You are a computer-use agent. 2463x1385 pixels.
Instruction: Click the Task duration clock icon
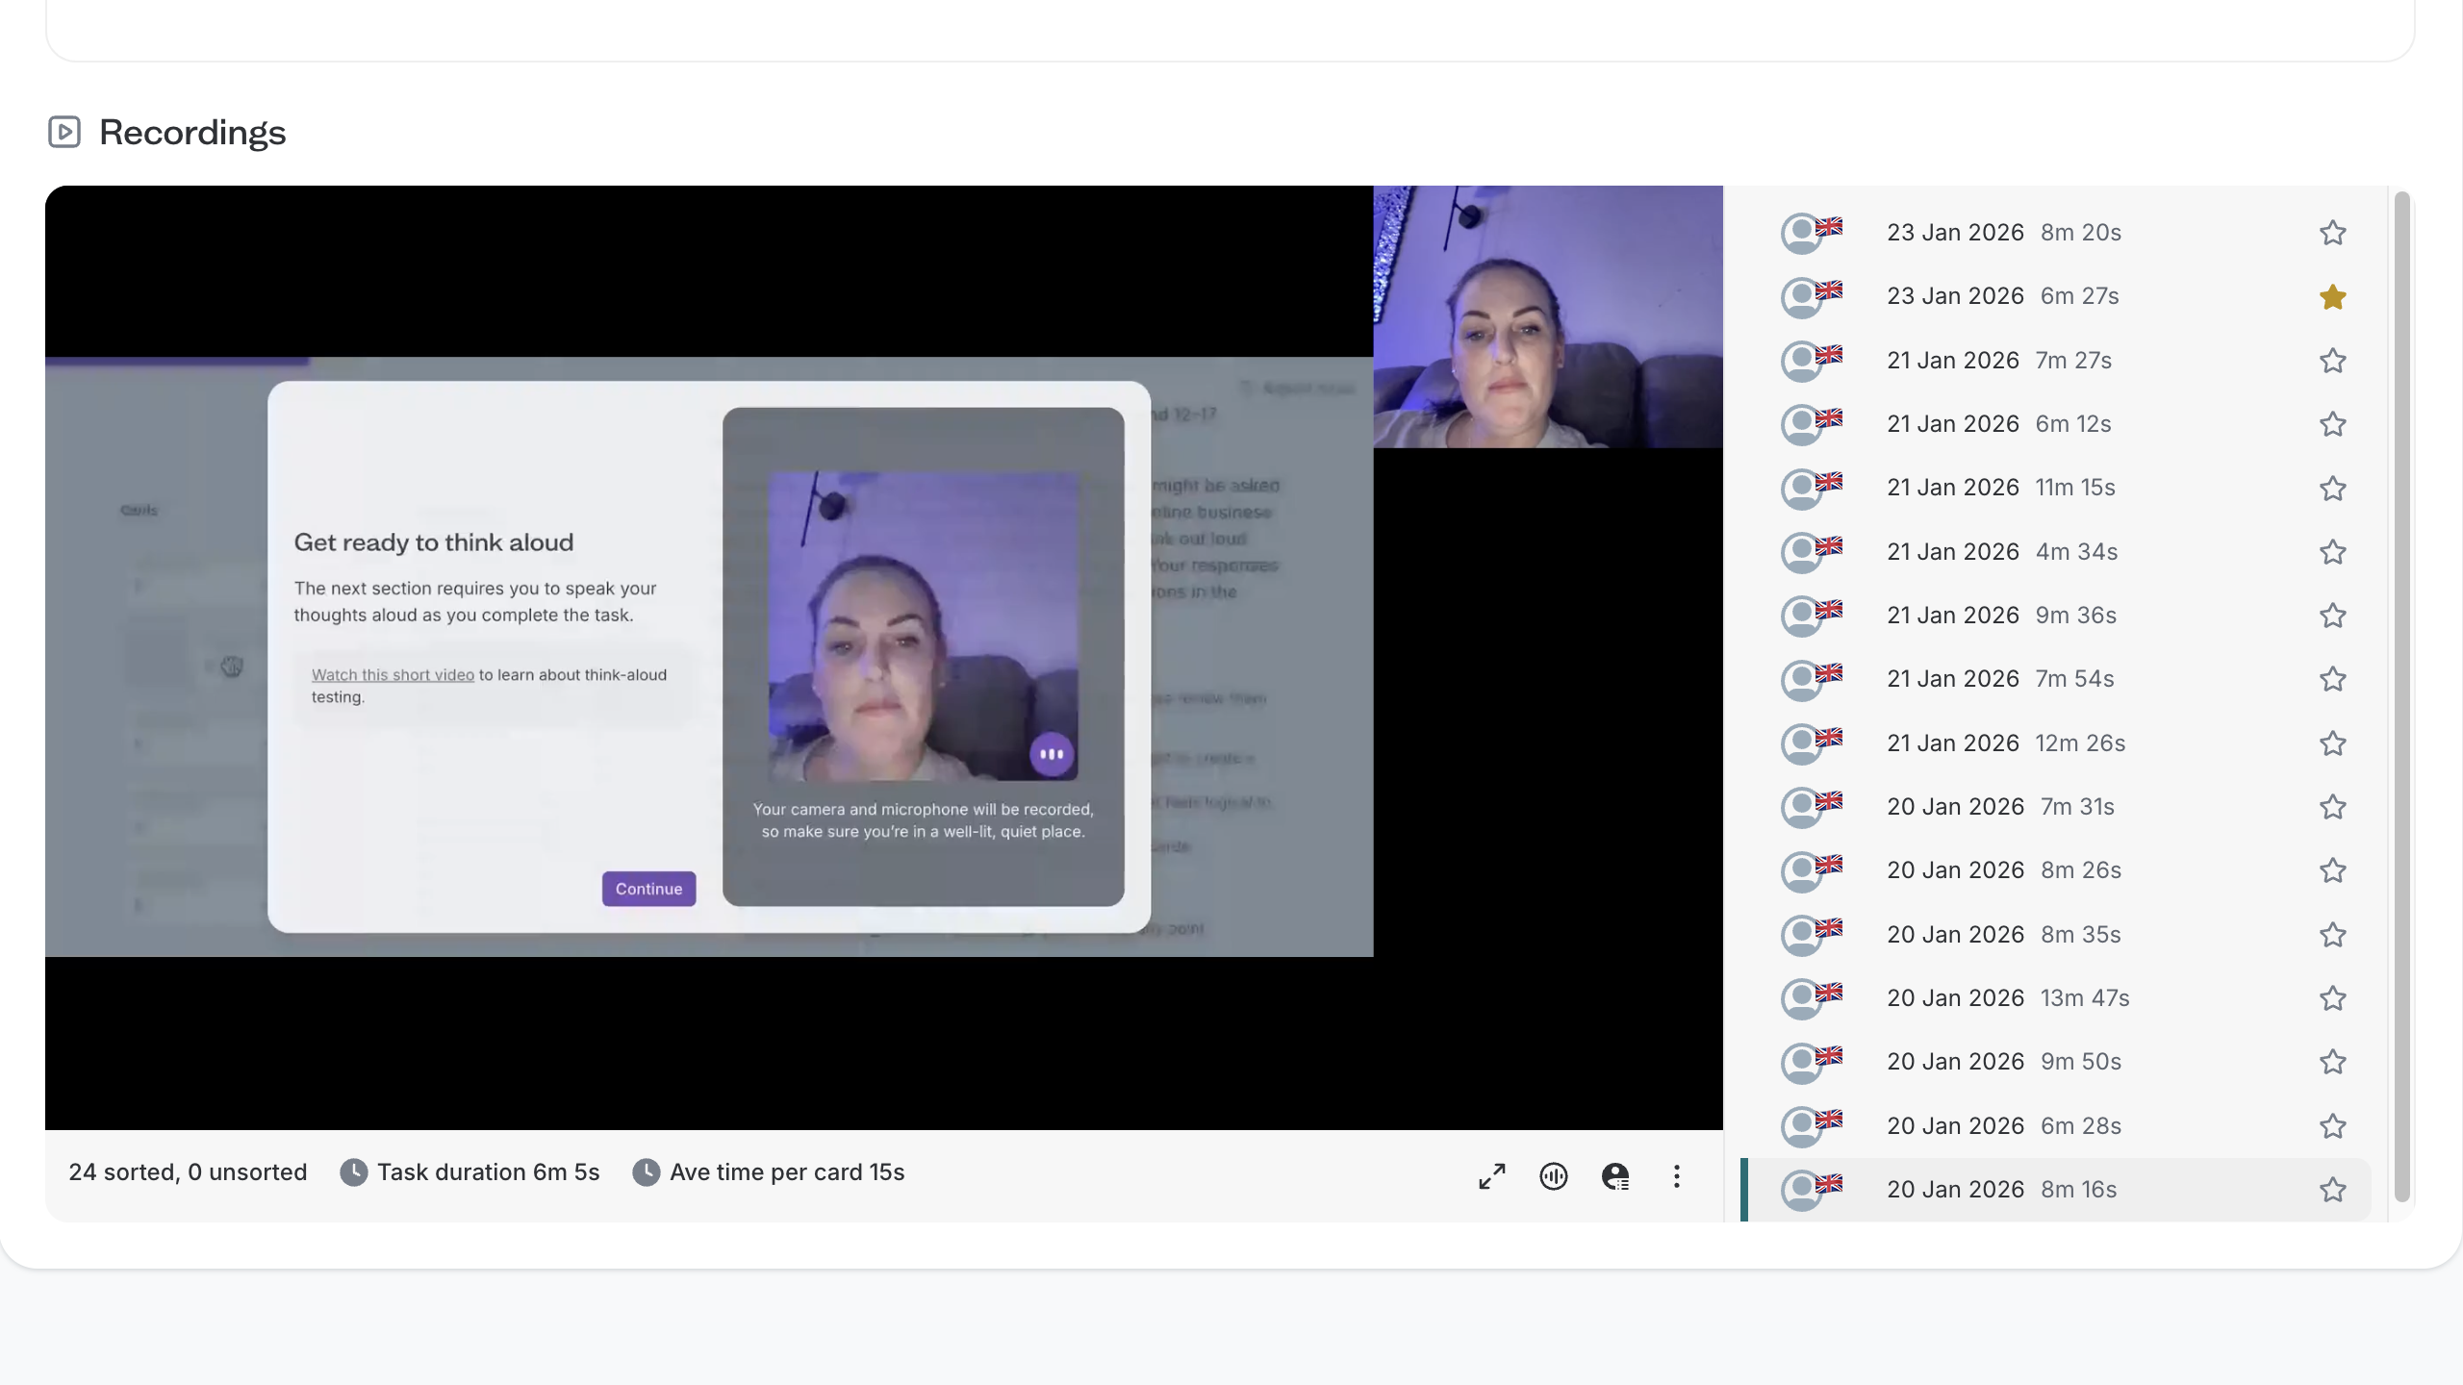tap(354, 1172)
